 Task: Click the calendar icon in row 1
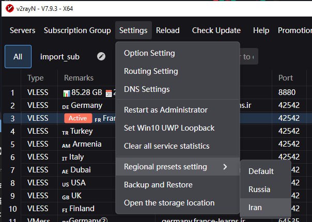pyautogui.click(x=108, y=93)
